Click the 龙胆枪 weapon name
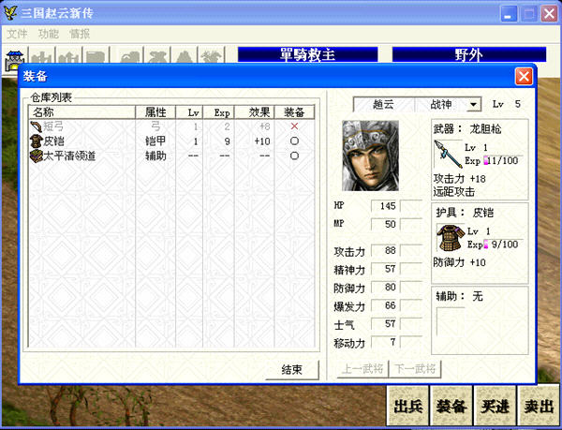 [x=485, y=129]
